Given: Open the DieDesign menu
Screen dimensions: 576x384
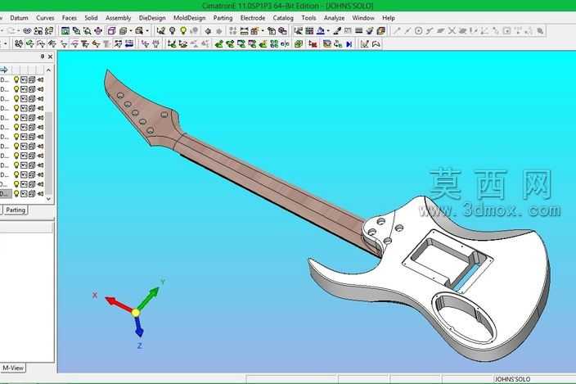Looking at the screenshot, I should [152, 18].
